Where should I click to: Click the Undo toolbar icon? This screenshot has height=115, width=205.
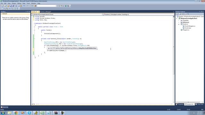pyautogui.click(x=24, y=6)
